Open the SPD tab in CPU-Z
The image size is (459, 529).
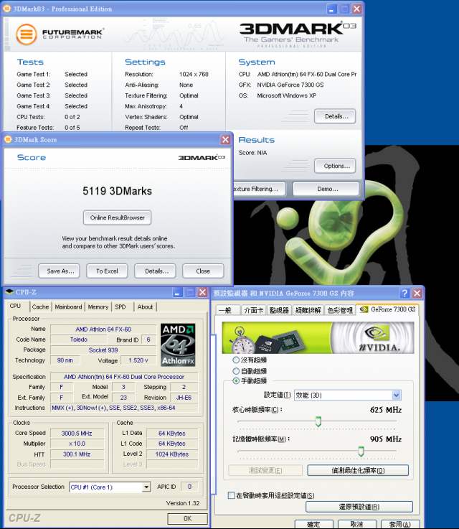(120, 306)
